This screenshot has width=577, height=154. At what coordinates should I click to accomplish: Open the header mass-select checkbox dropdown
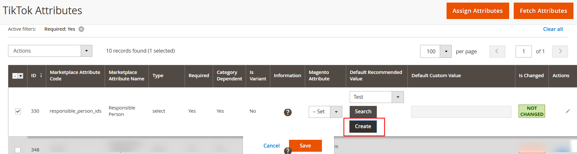point(21,76)
